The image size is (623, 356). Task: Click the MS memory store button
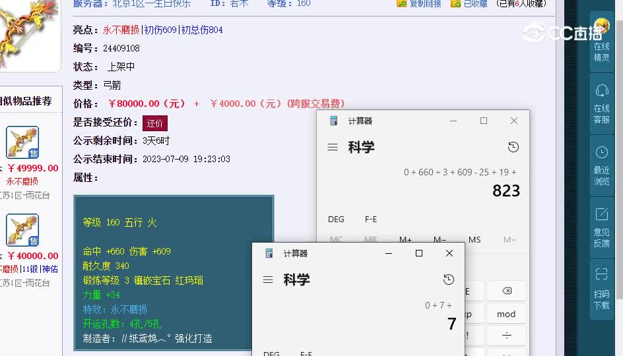[475, 240]
